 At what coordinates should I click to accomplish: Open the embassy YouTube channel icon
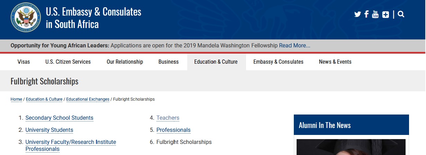point(375,15)
